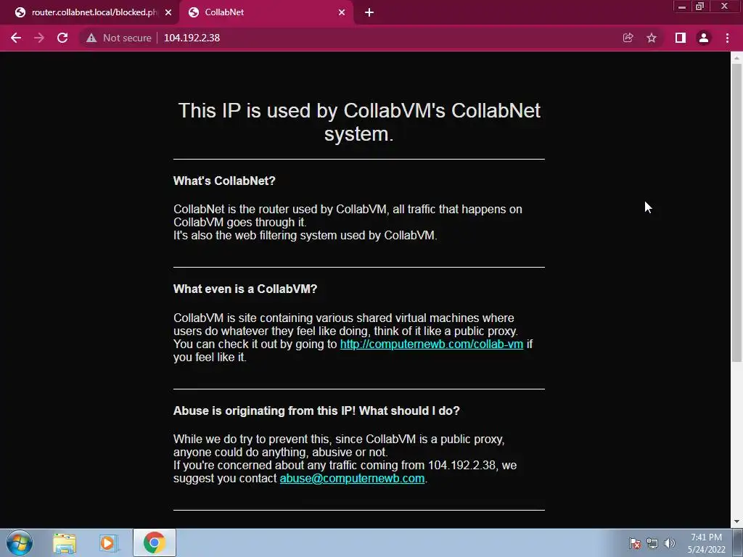This screenshot has height=557, width=743.
Task: Click the page's vertical scrollbar thumb
Action: (736, 213)
